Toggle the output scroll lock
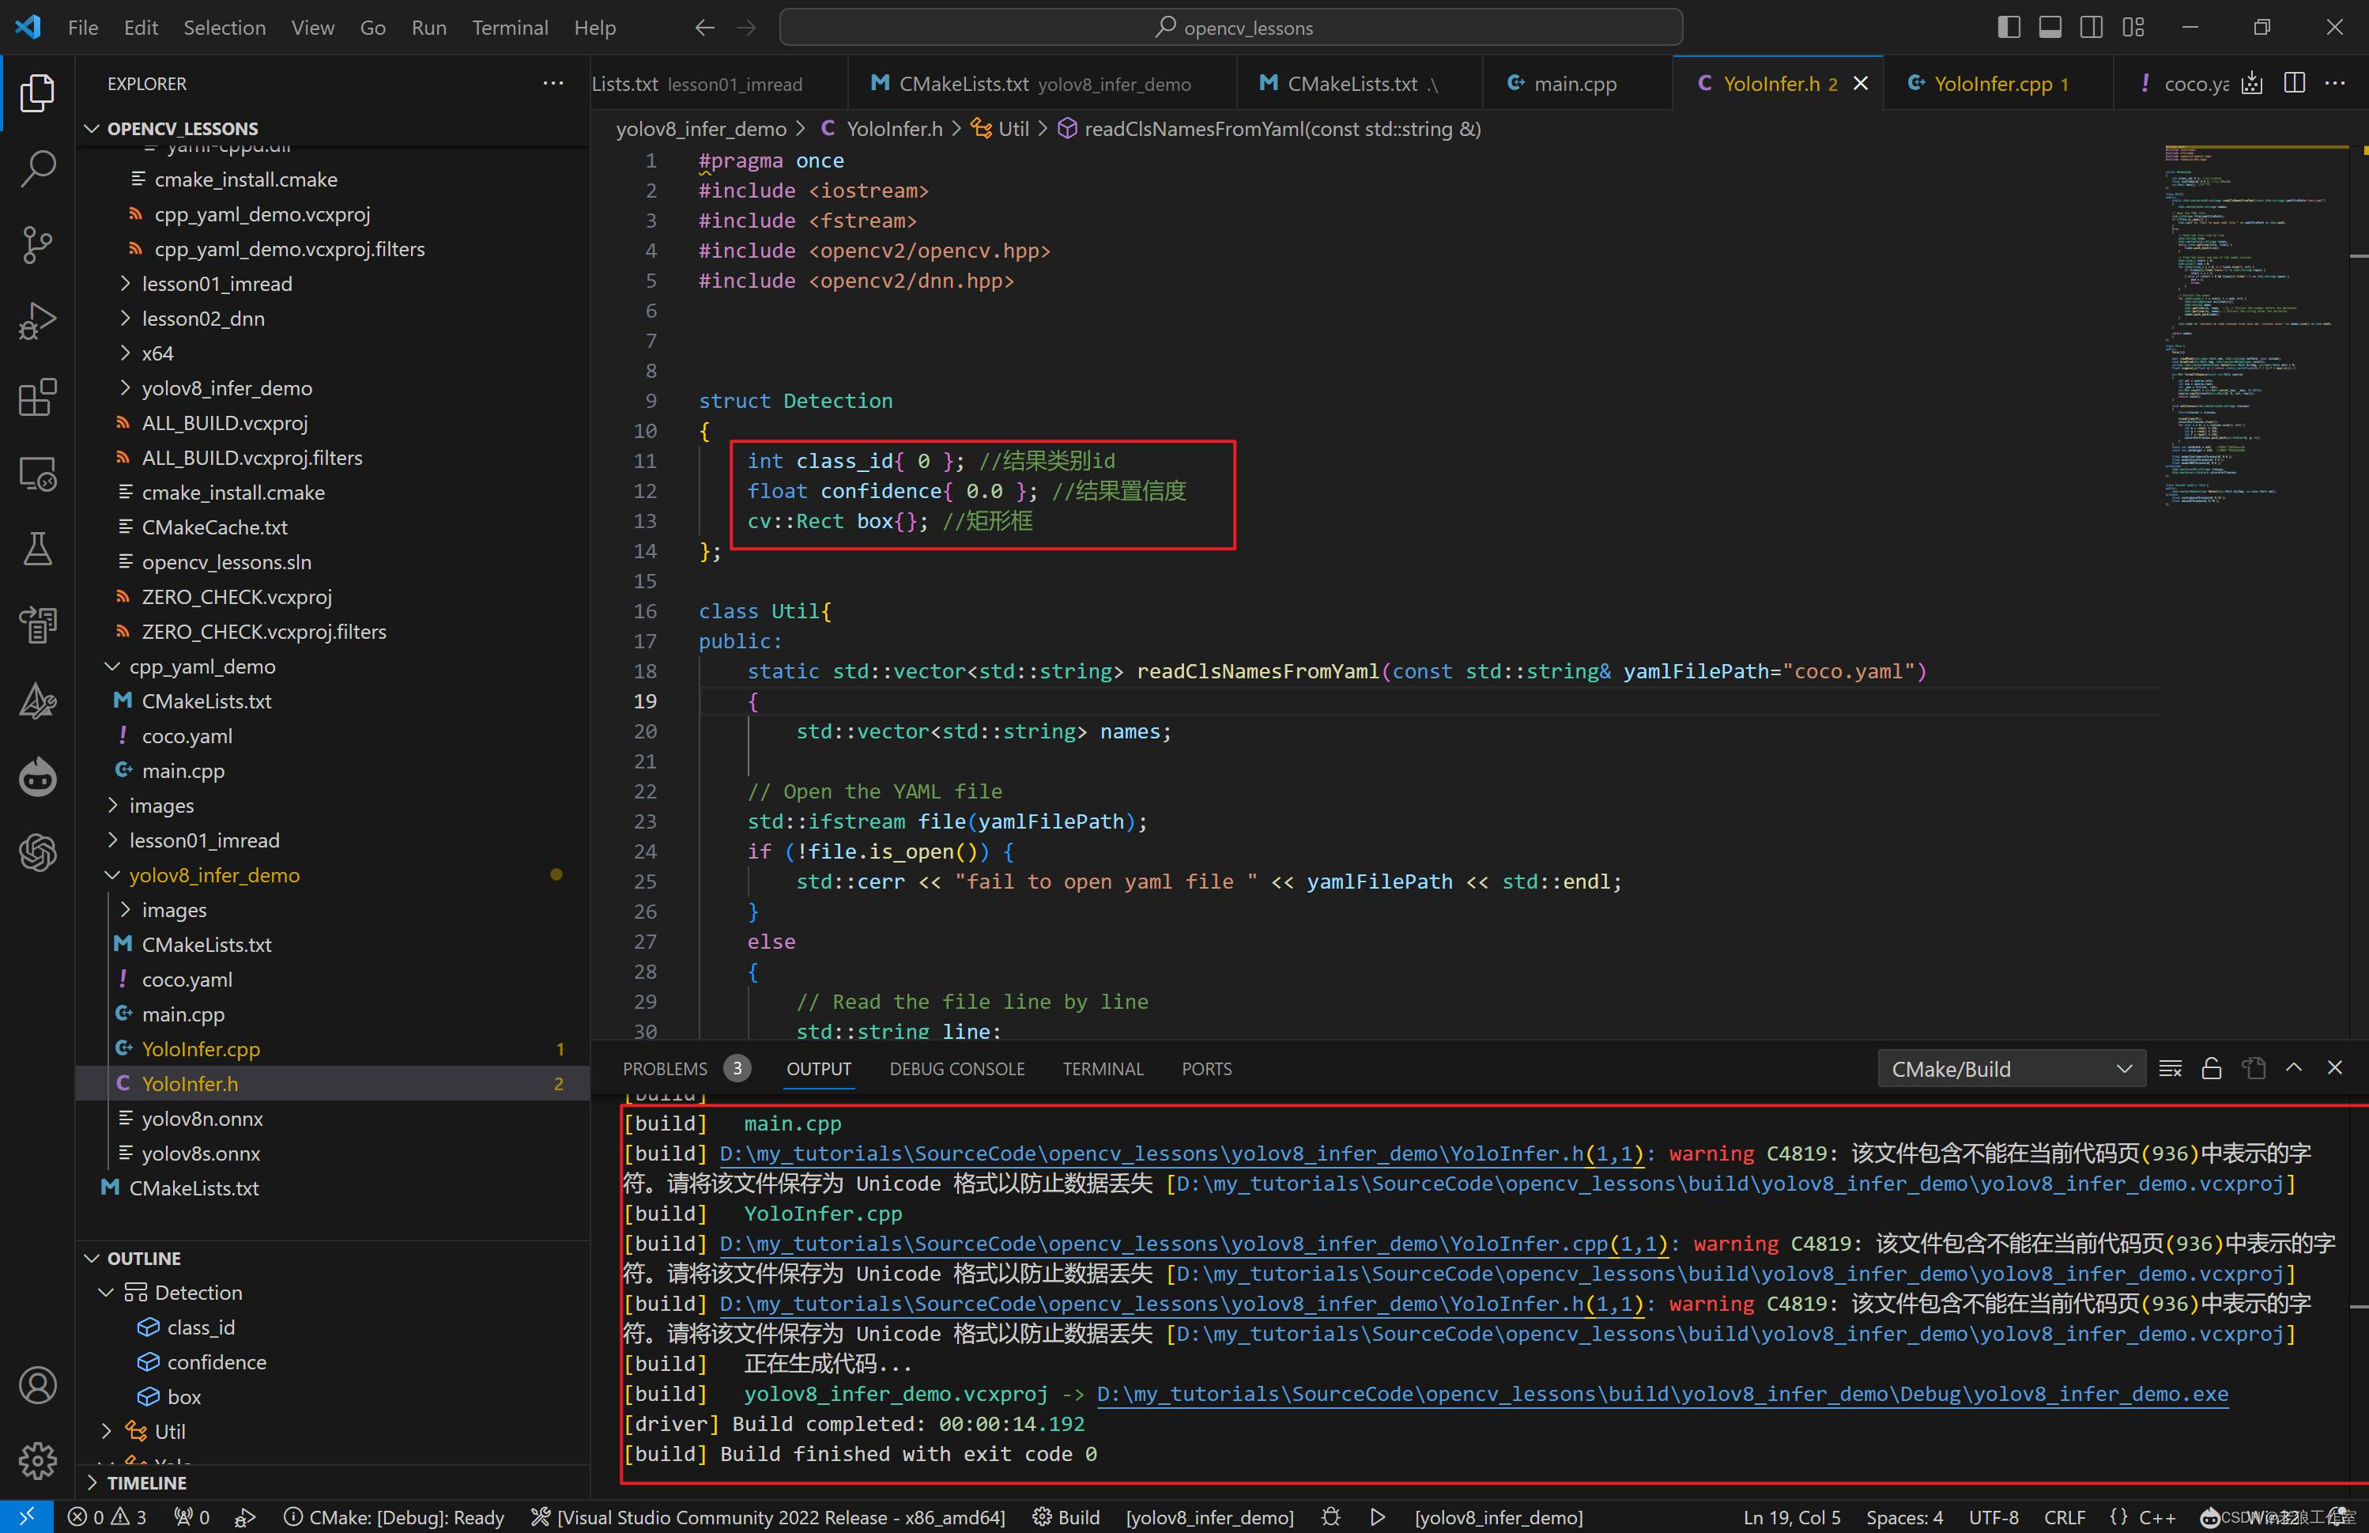Viewport: 2369px width, 1533px height. coord(2212,1068)
